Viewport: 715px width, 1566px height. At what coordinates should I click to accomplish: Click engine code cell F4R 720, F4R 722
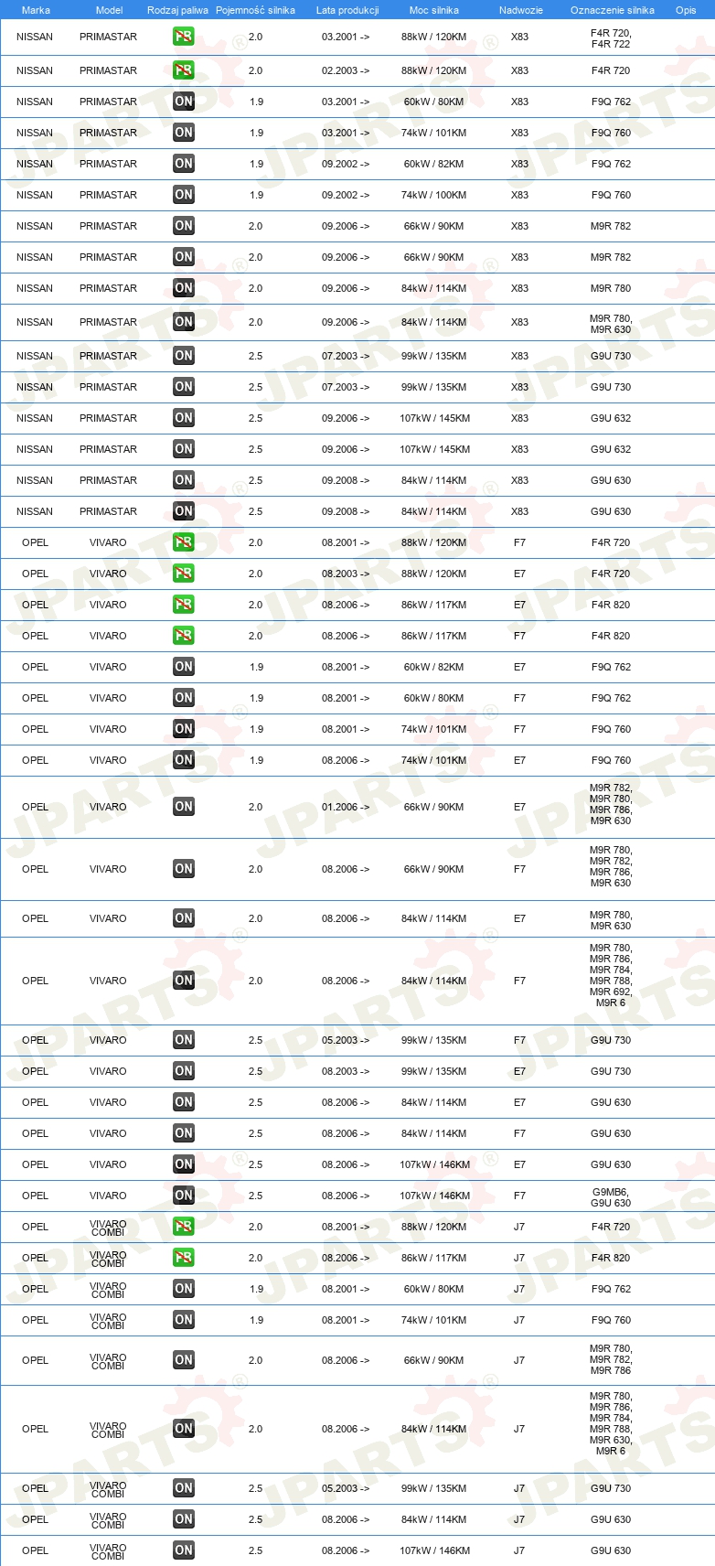click(611, 38)
